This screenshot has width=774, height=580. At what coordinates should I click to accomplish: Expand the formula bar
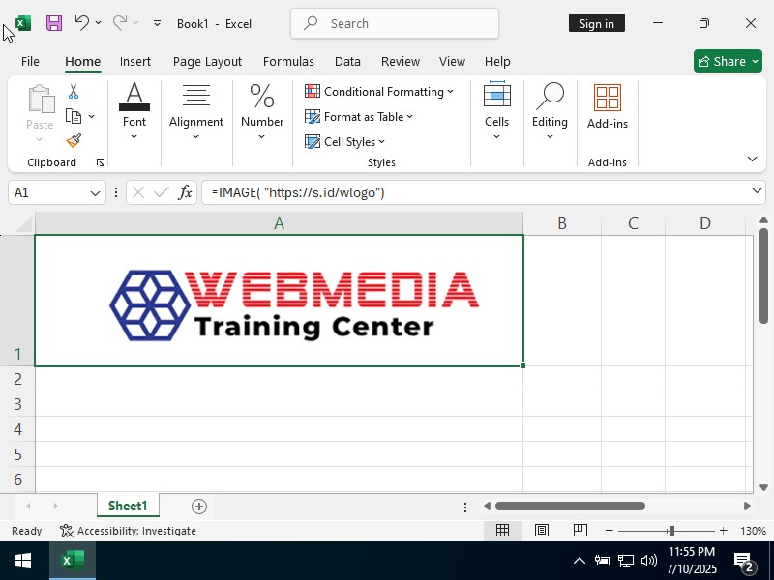757,190
